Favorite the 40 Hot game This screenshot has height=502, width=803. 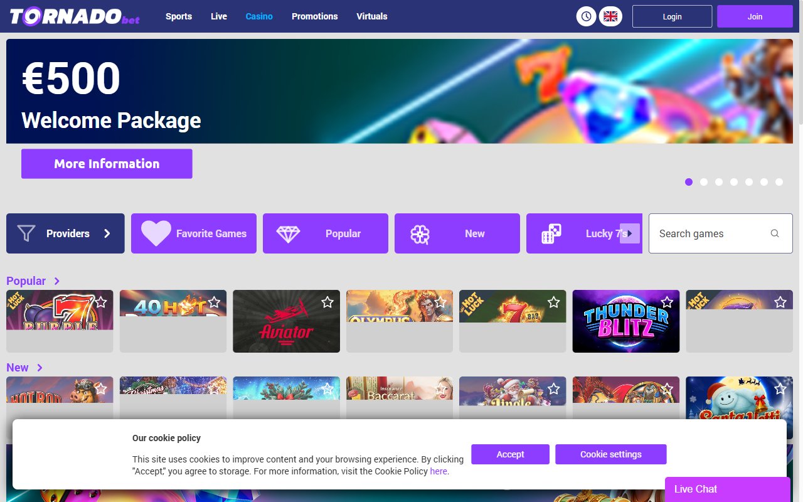[x=215, y=302]
